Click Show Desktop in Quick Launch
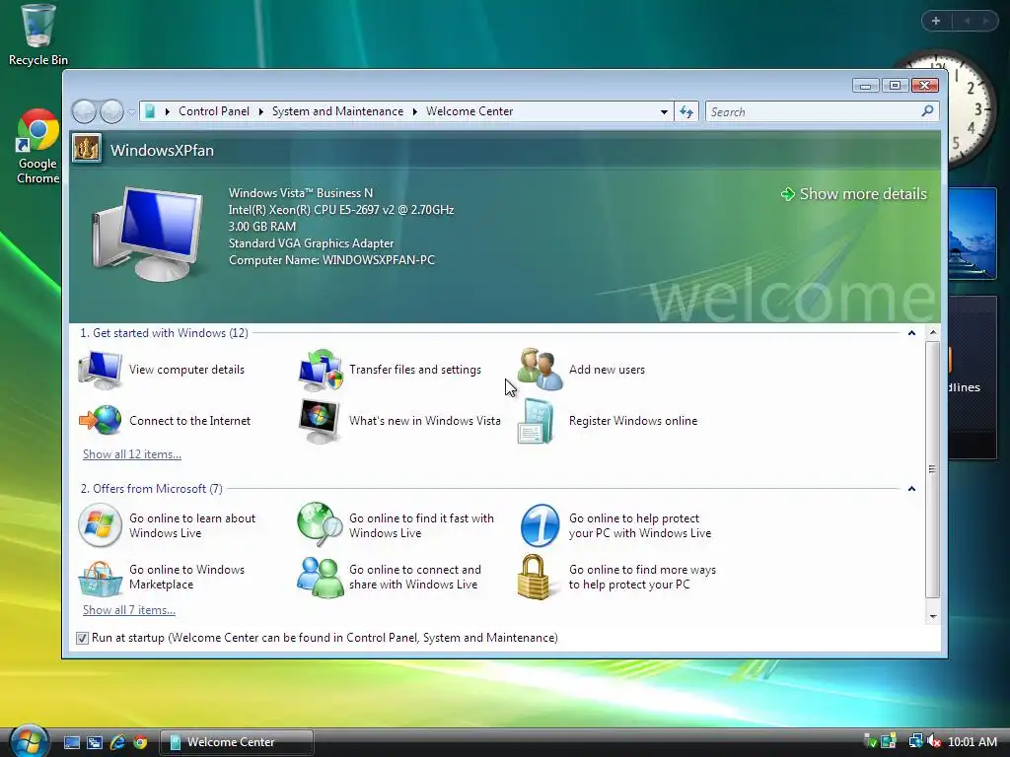The width and height of the screenshot is (1010, 757). pos(71,742)
